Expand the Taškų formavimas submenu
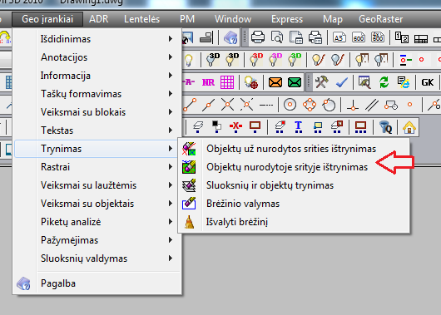 (x=97, y=94)
